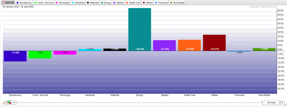This screenshot has width=287, height=107.
Task: Click the Health Care x-axis label
Action: pos(189,95)
